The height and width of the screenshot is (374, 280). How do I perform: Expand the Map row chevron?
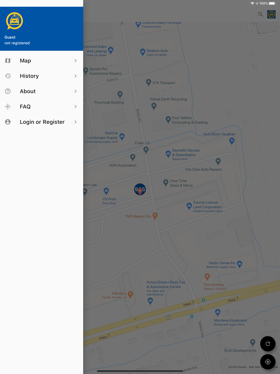coord(75,60)
